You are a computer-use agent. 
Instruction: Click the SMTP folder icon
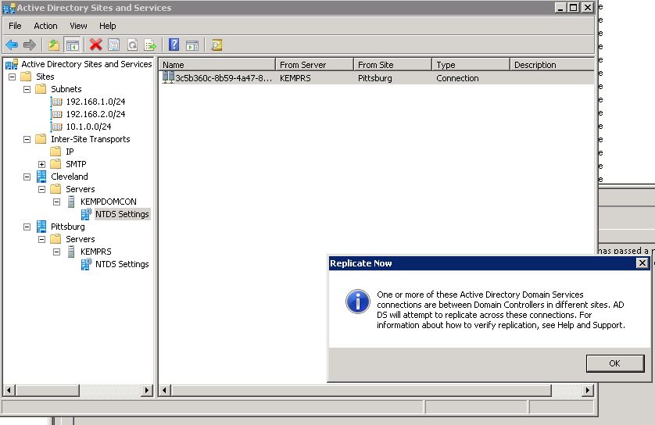click(55, 164)
